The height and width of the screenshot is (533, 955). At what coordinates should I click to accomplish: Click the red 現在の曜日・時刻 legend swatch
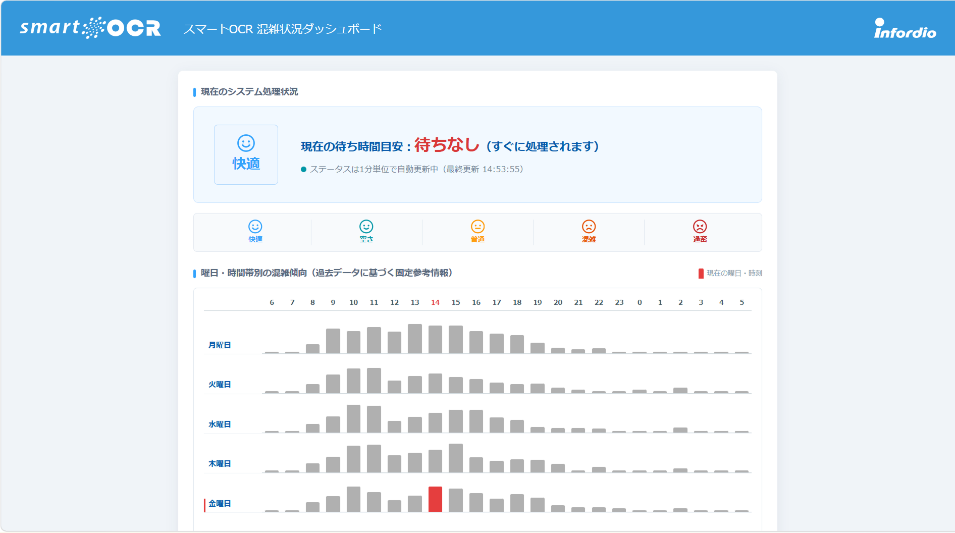[701, 274]
